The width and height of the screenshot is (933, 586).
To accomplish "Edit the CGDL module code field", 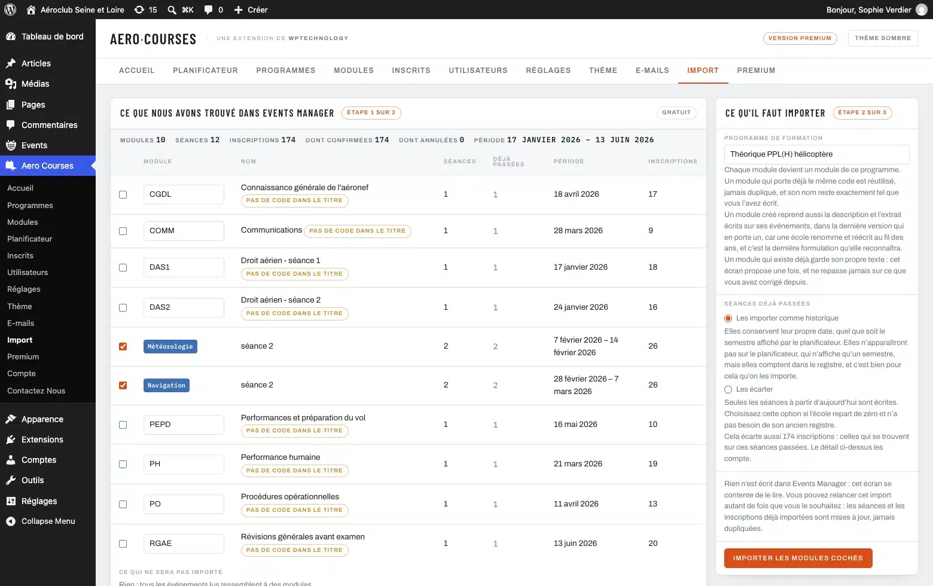I will (x=184, y=194).
